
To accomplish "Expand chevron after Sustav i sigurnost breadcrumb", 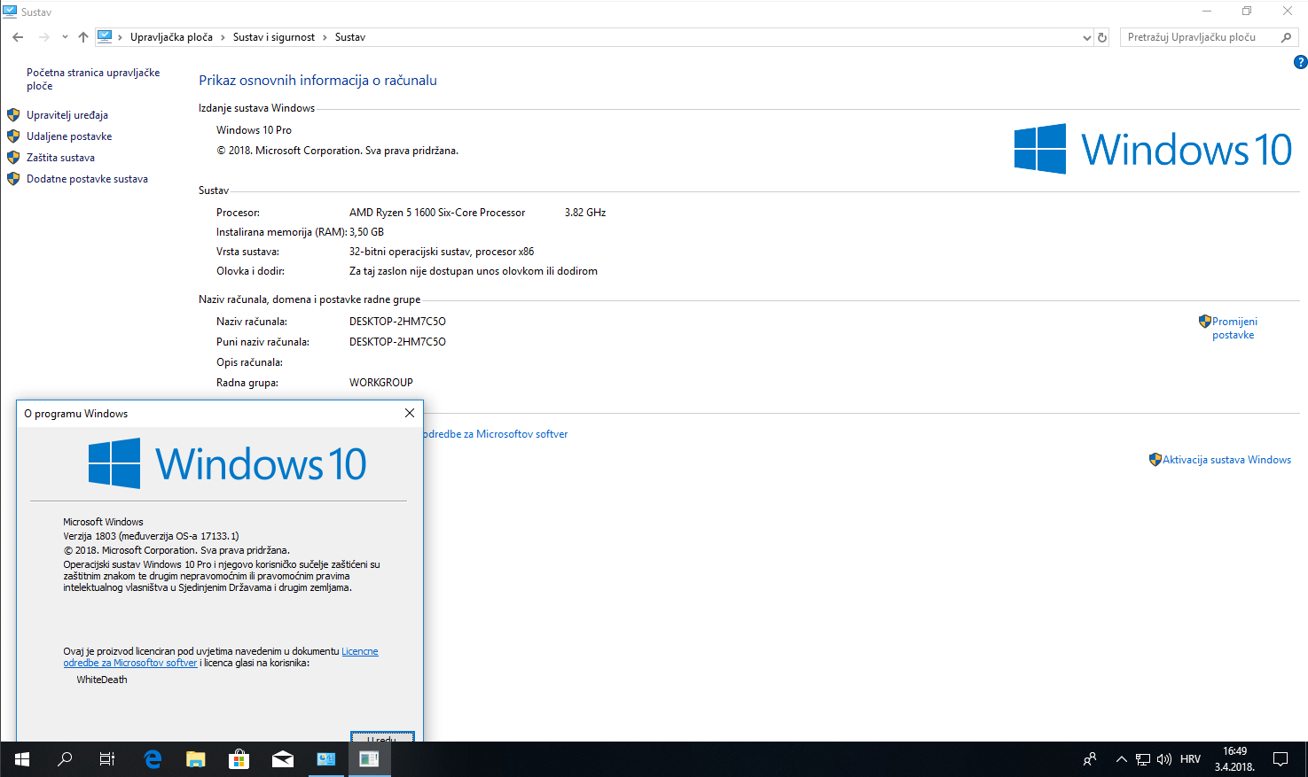I will [325, 37].
